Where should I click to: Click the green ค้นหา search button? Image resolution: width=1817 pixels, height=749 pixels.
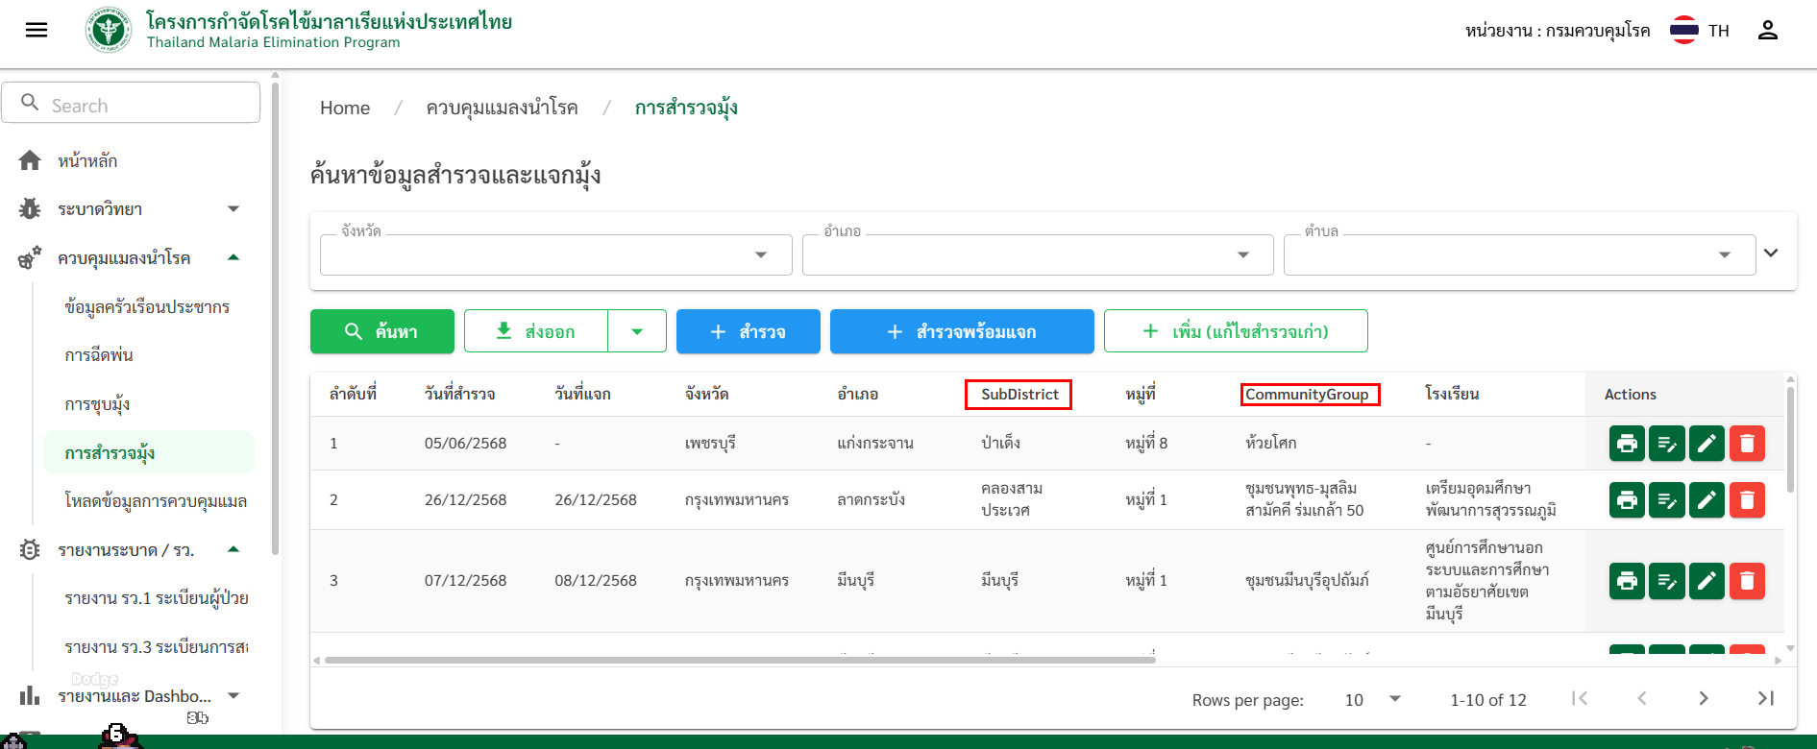[382, 331]
